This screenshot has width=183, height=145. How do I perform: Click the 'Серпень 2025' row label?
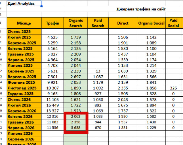[24, 71]
